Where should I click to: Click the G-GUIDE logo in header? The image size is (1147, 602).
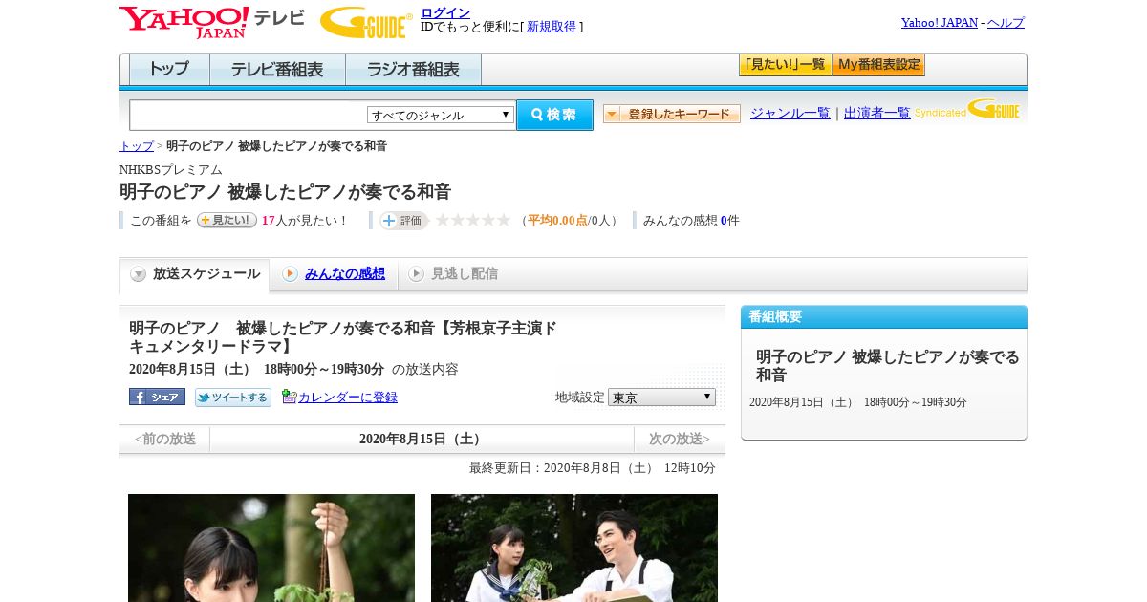[366, 22]
